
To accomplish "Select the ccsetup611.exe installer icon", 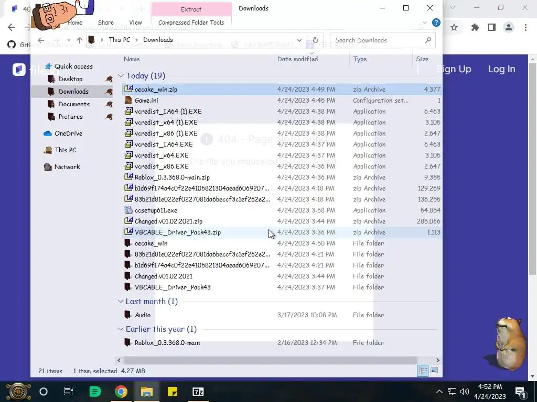I will (x=128, y=210).
